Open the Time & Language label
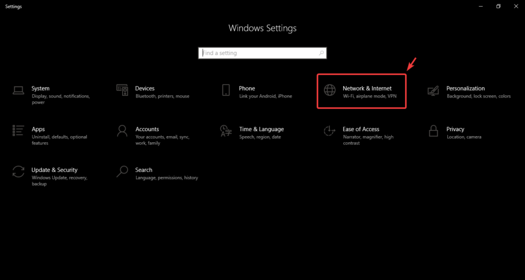Screen dimensions: 525x280 coord(261,129)
